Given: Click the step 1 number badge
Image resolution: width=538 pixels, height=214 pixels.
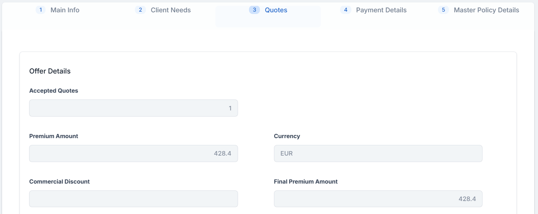Looking at the screenshot, I should point(40,10).
